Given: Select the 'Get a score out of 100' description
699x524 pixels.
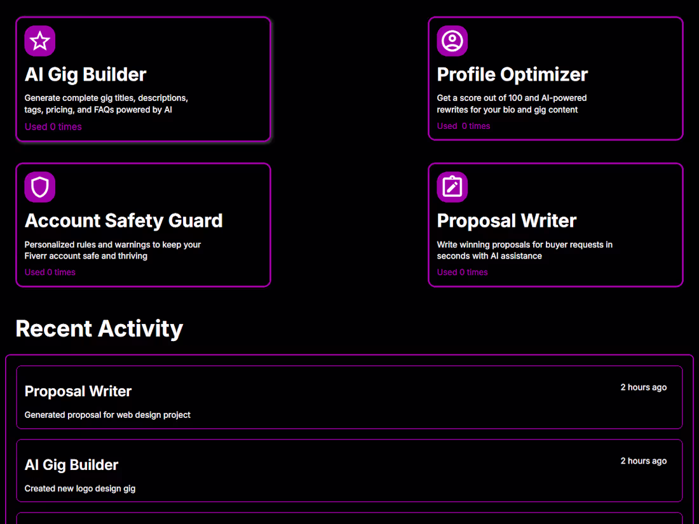Looking at the screenshot, I should tap(512, 104).
